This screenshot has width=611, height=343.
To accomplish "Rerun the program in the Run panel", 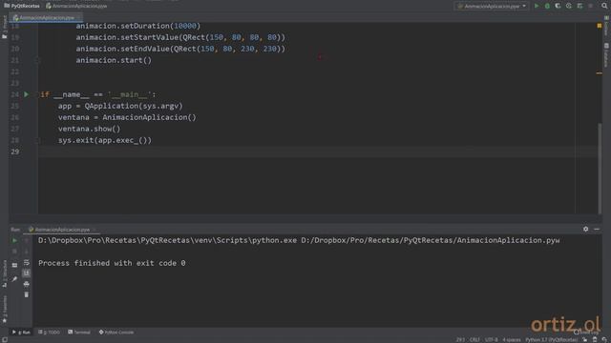I will [14, 241].
